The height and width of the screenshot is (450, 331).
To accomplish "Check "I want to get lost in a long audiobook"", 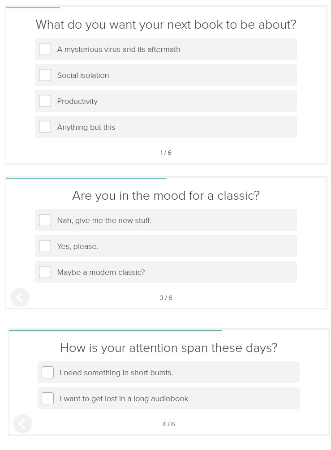I will (x=47, y=398).
